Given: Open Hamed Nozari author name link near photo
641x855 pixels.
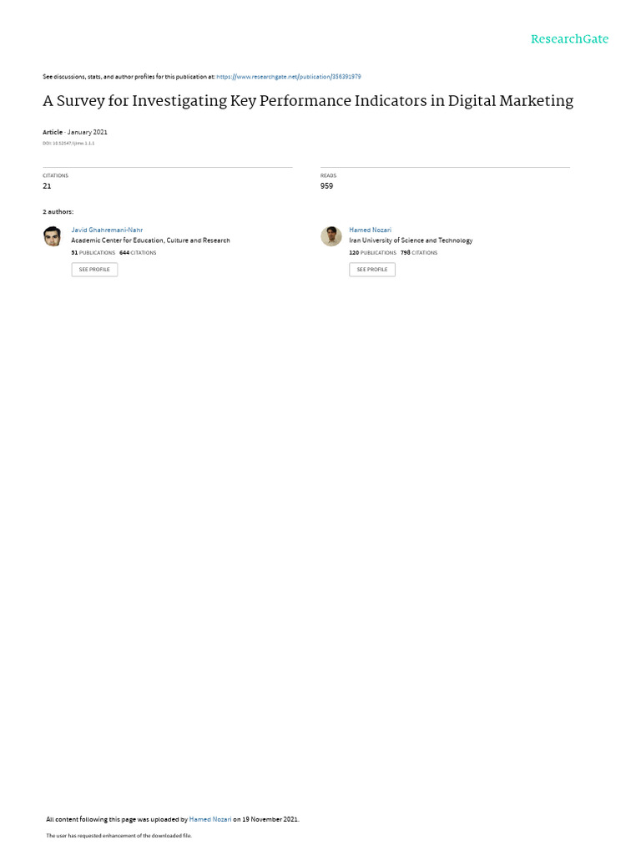Looking at the screenshot, I should coord(370,230).
